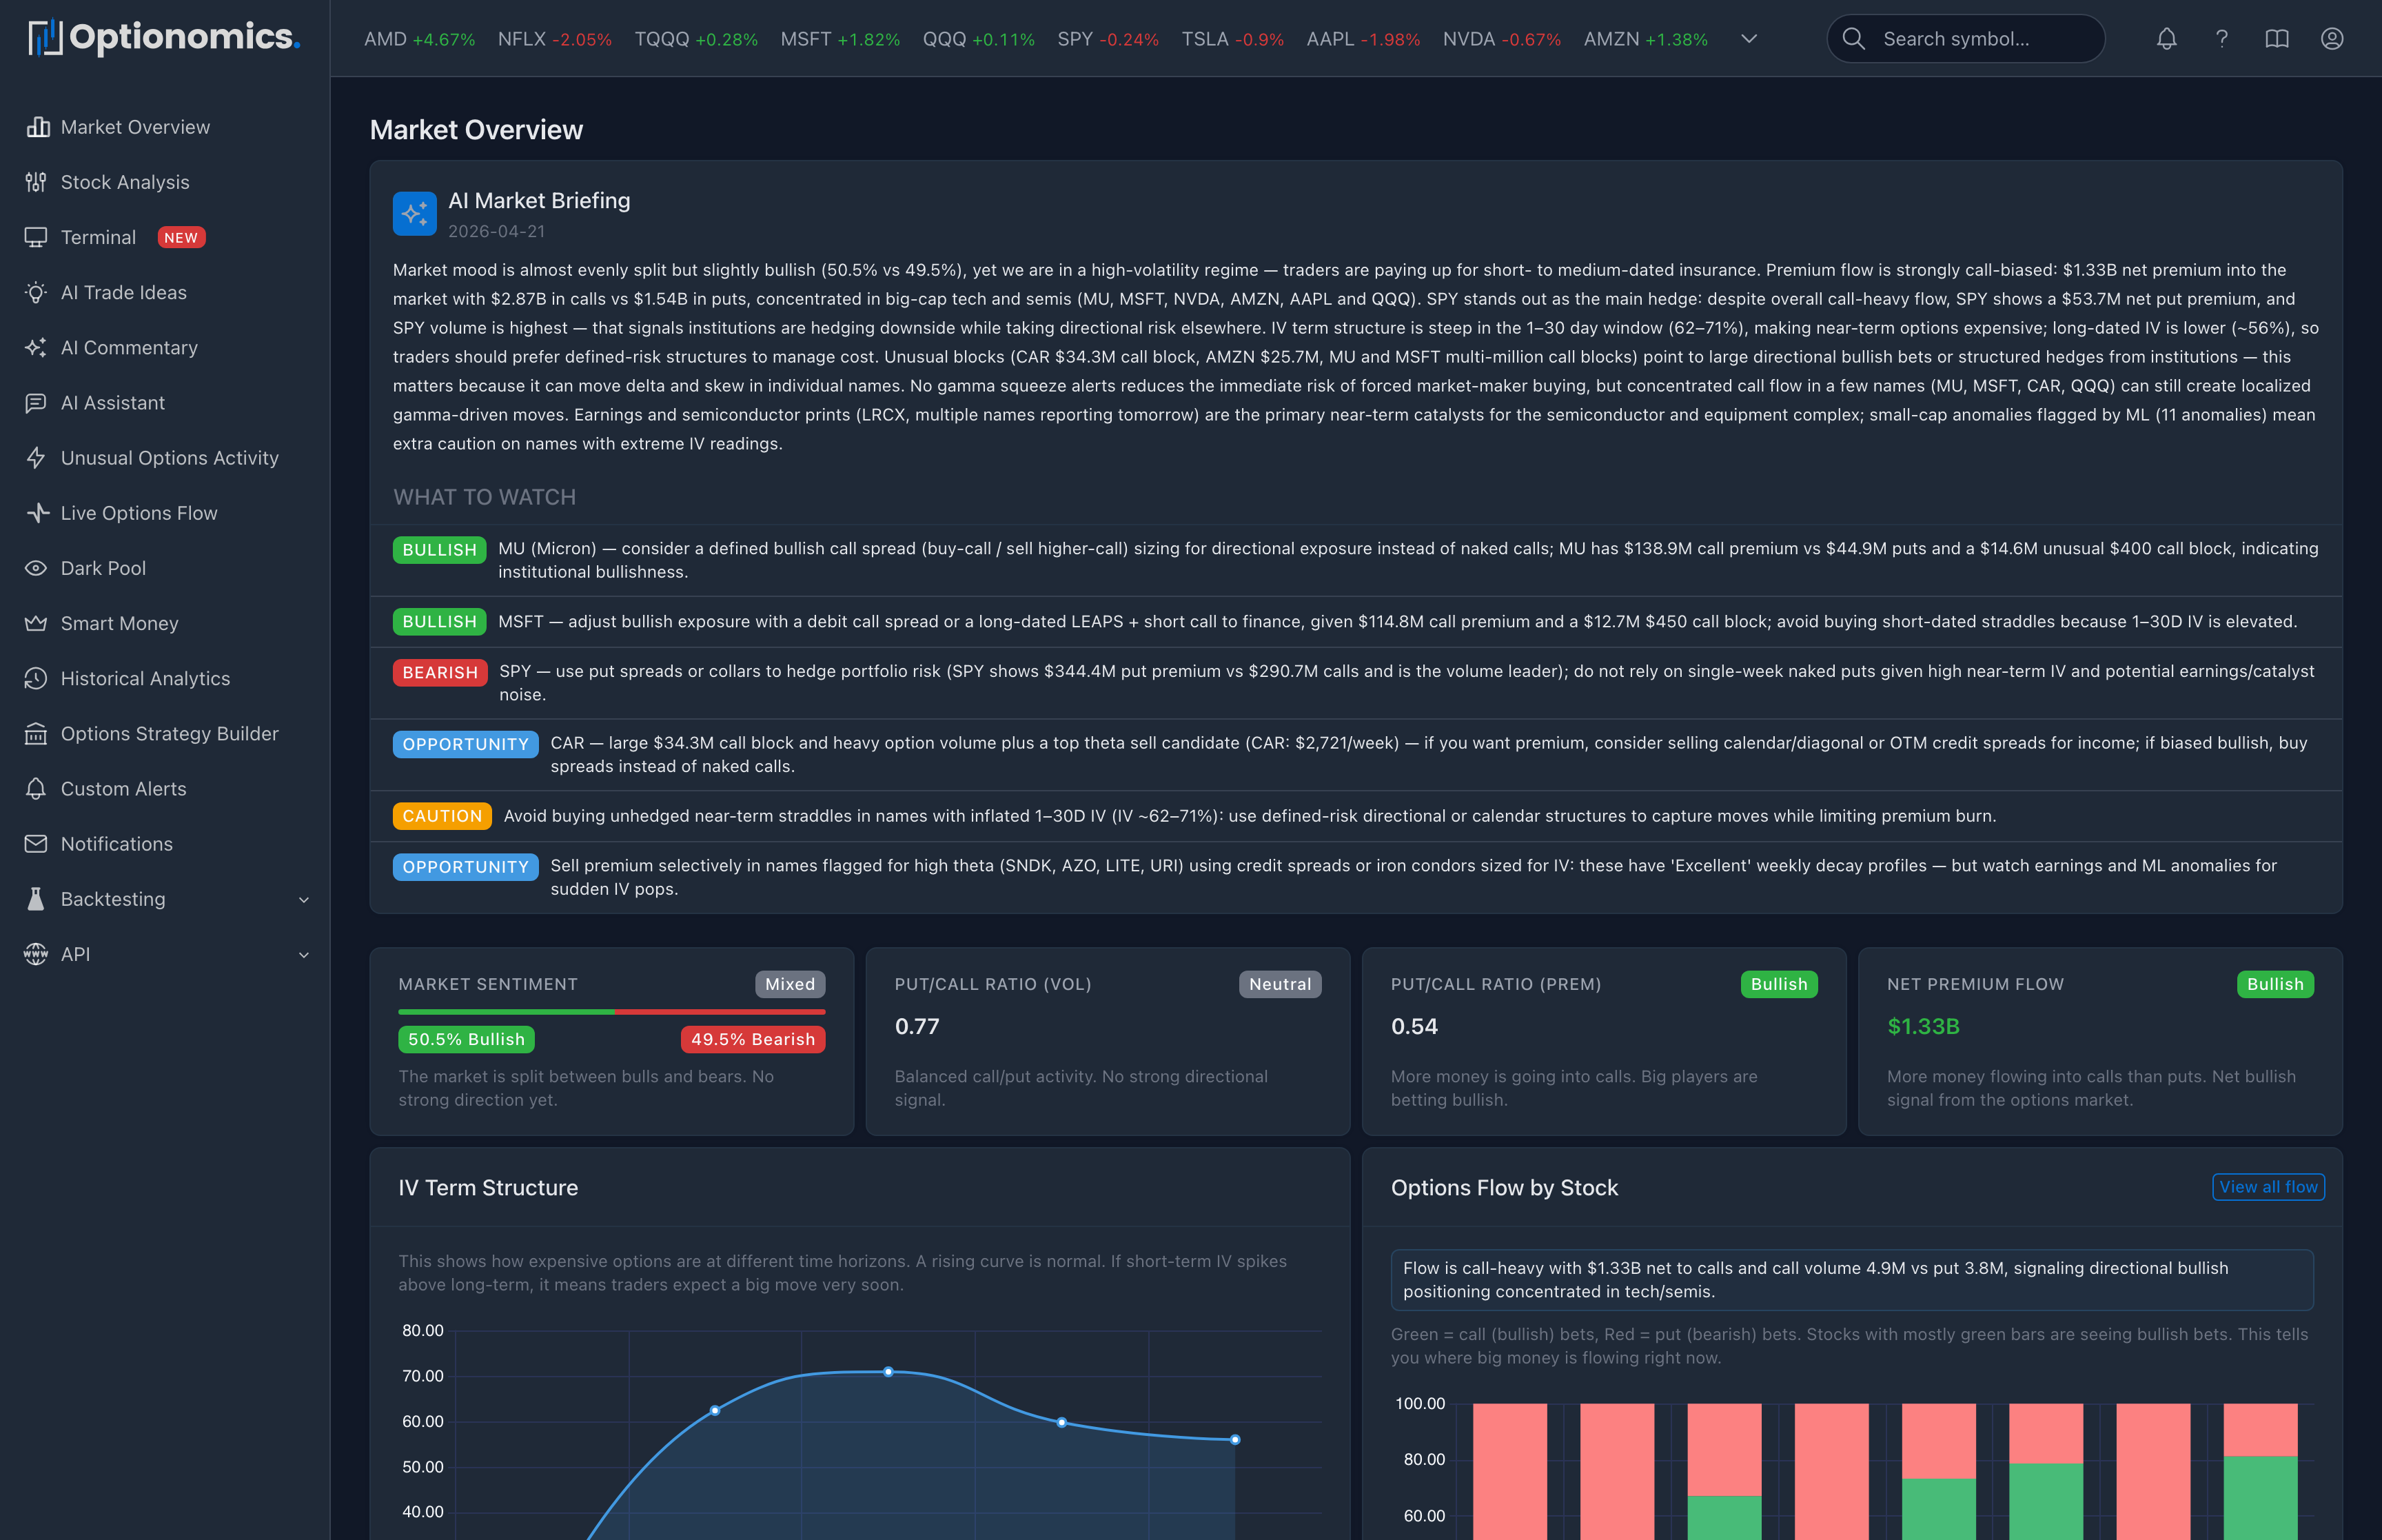Click the Bullish tag on Net Premium Flow

[2275, 984]
